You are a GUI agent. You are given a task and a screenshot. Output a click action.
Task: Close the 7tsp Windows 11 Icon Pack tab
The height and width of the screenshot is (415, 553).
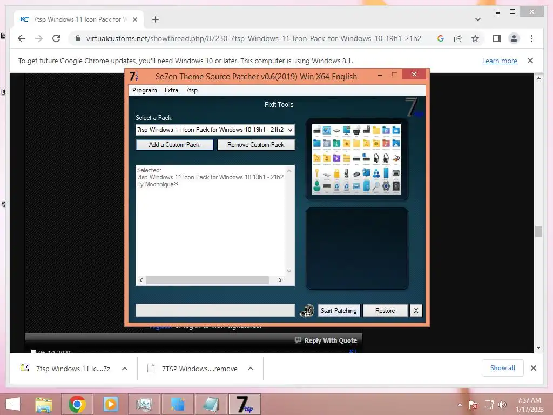[x=134, y=19]
